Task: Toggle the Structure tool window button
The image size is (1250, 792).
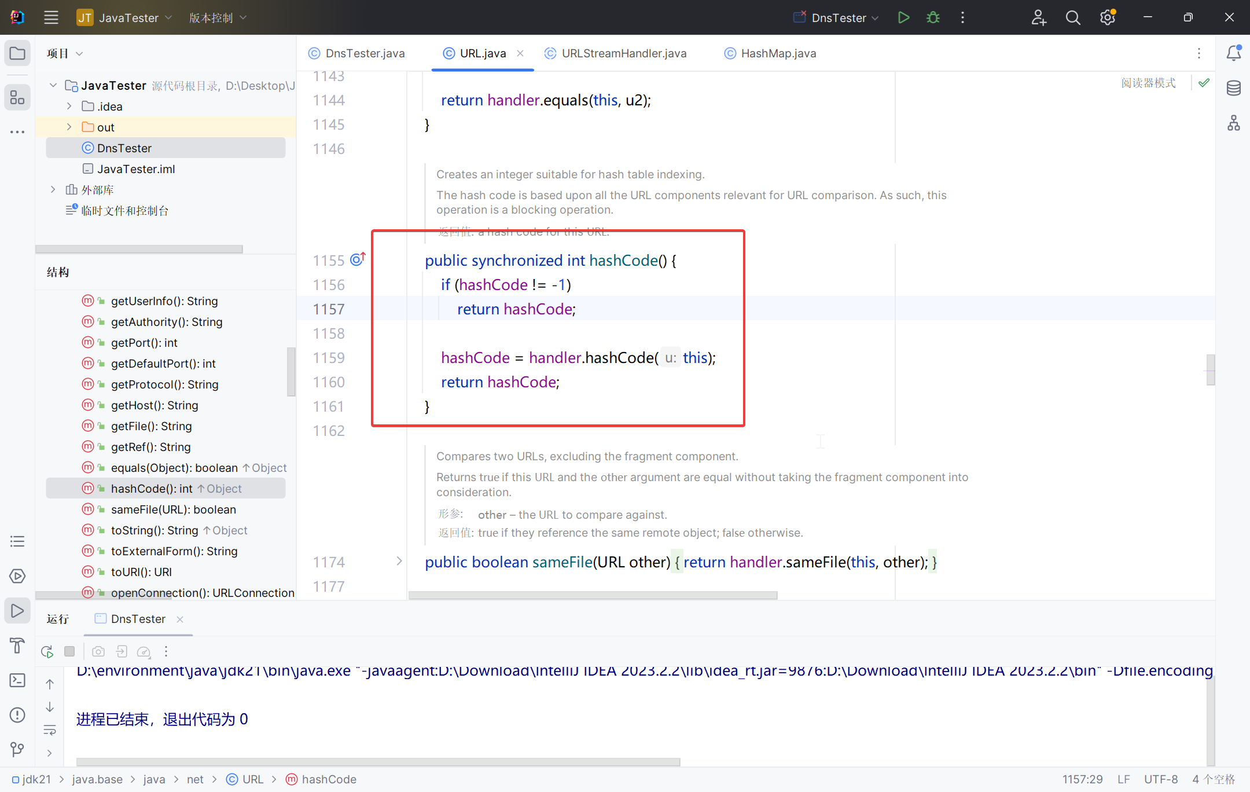Action: (x=17, y=97)
